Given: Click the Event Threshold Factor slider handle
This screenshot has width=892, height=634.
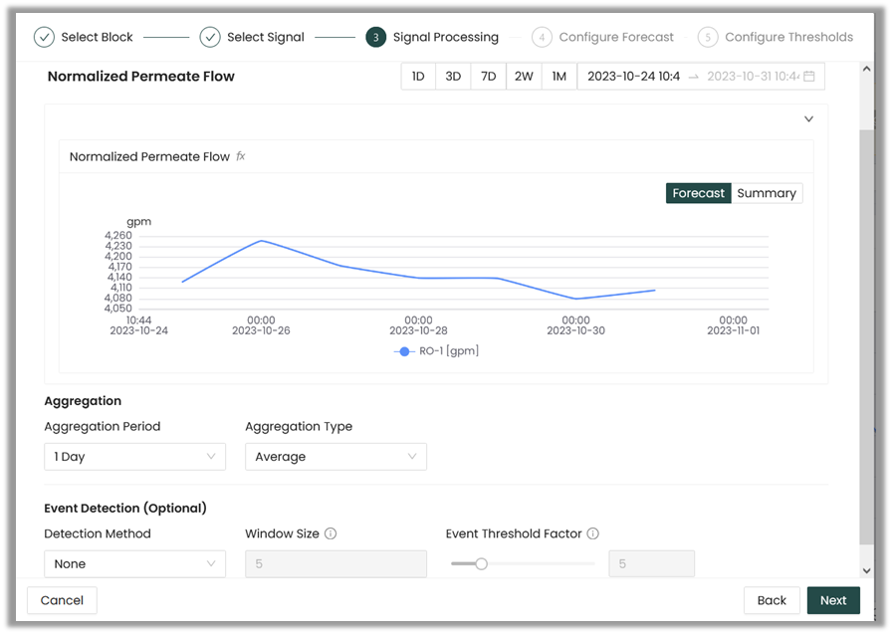Looking at the screenshot, I should click(481, 563).
